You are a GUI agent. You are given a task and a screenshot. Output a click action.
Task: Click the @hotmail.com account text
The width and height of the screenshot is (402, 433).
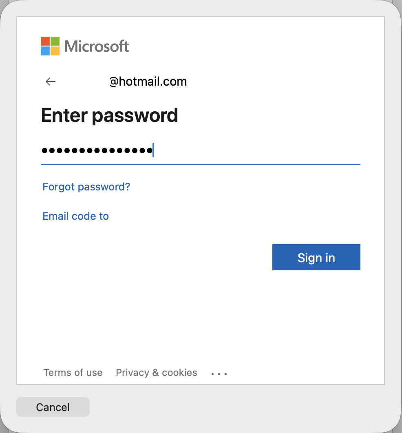(148, 82)
